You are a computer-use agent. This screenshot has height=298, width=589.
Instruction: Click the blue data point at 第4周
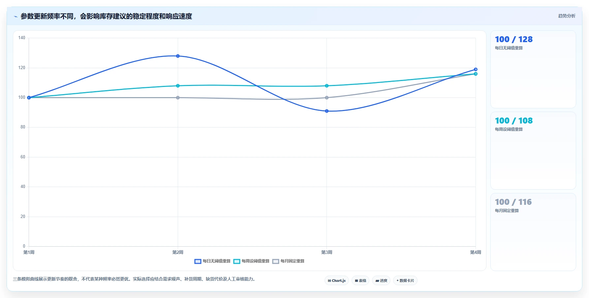coord(476,69)
